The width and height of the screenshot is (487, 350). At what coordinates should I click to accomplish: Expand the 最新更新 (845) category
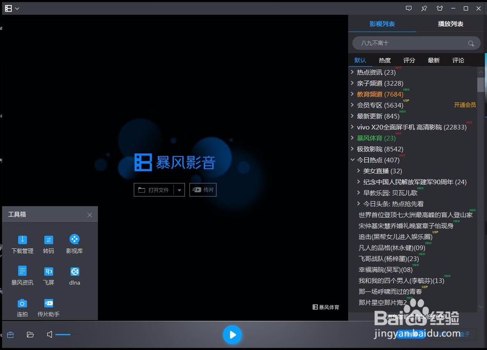pos(352,116)
